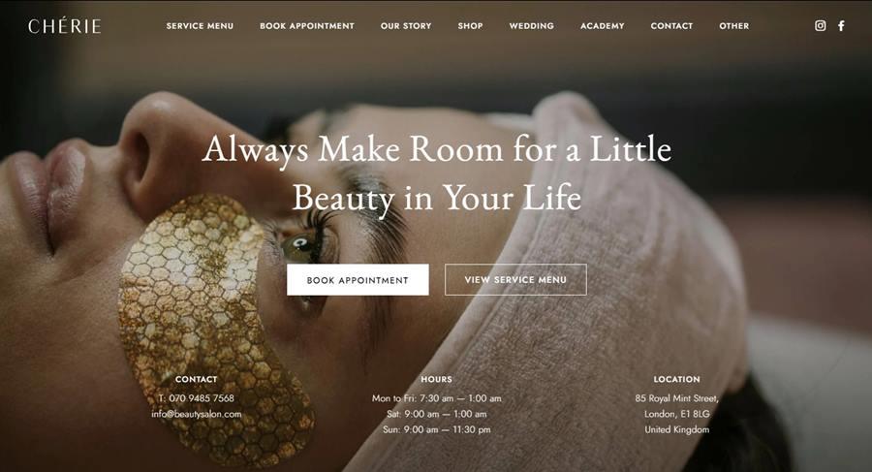Go to Book Appointment in navigation

[307, 25]
